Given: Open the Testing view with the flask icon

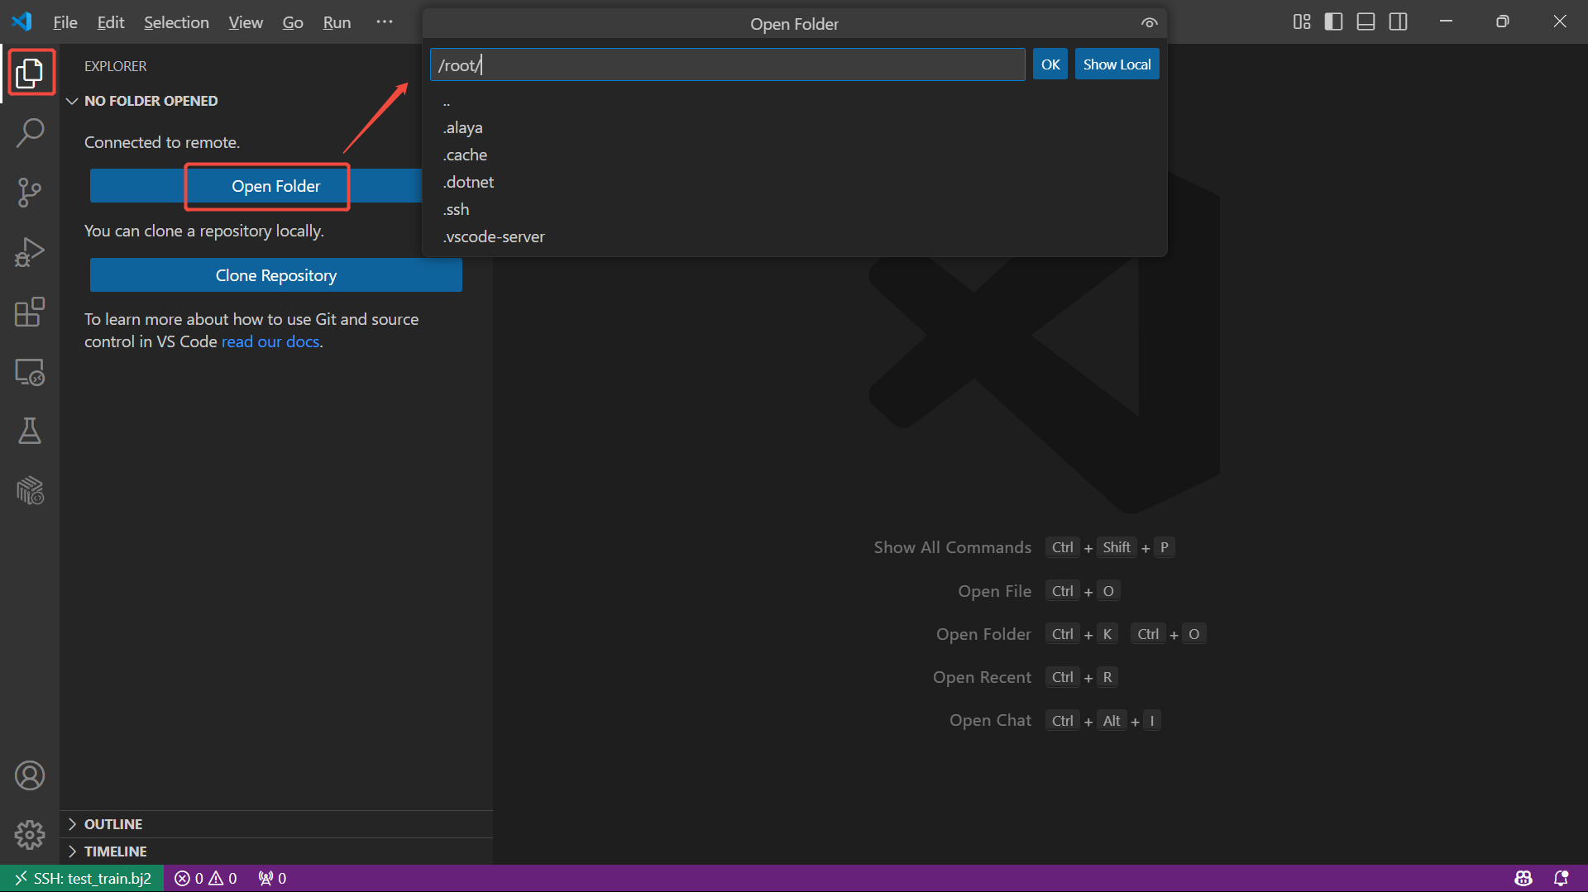Looking at the screenshot, I should 30,431.
